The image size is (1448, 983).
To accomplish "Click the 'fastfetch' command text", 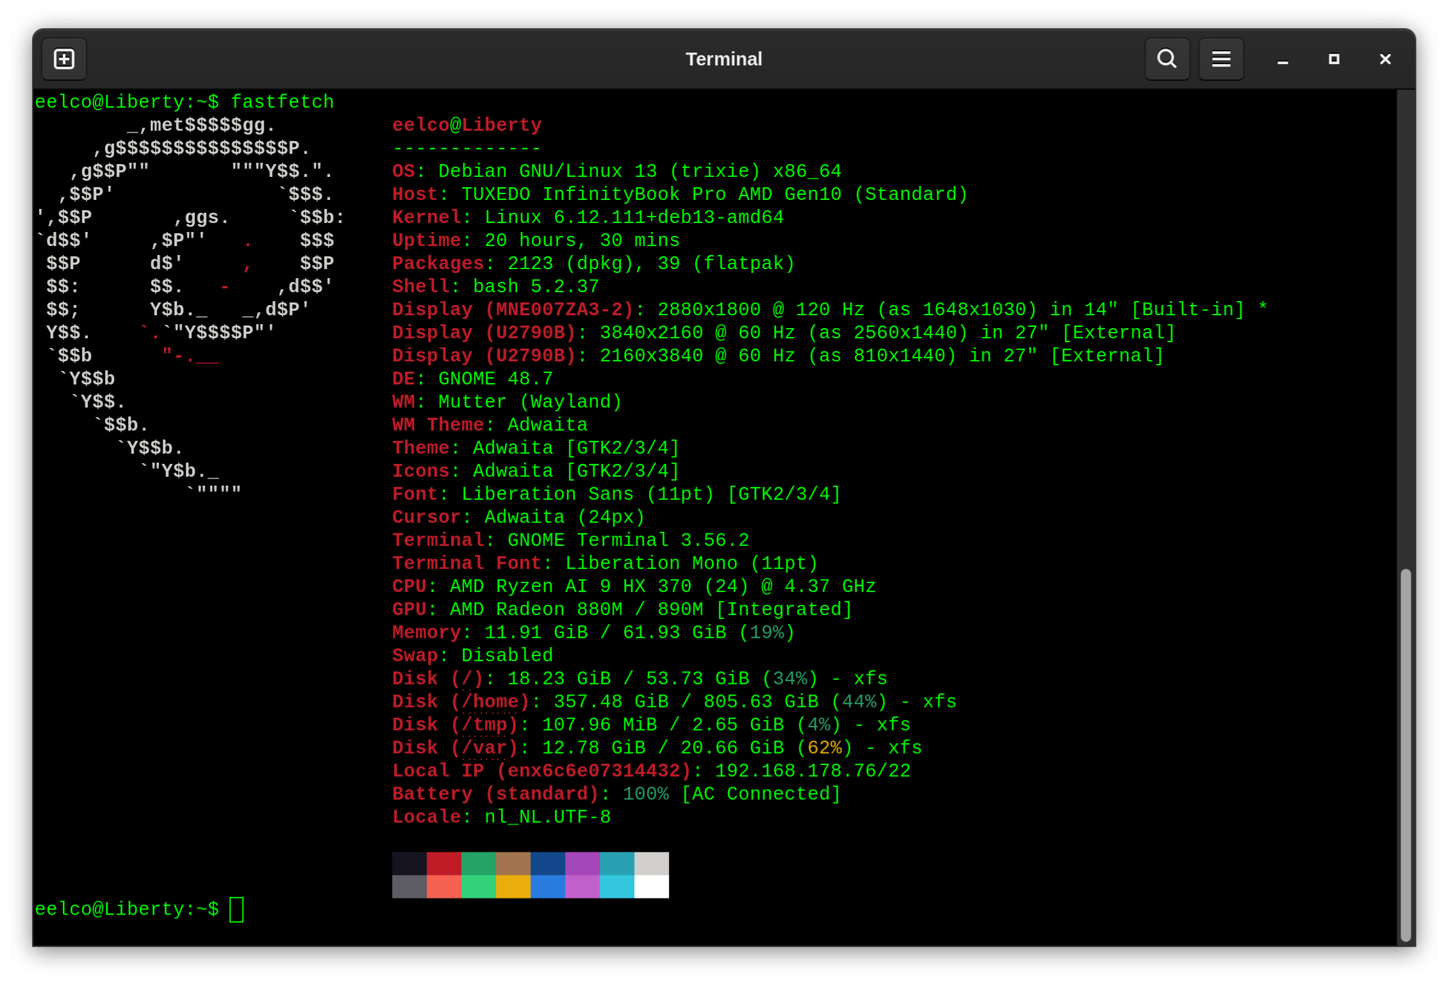I will point(283,102).
